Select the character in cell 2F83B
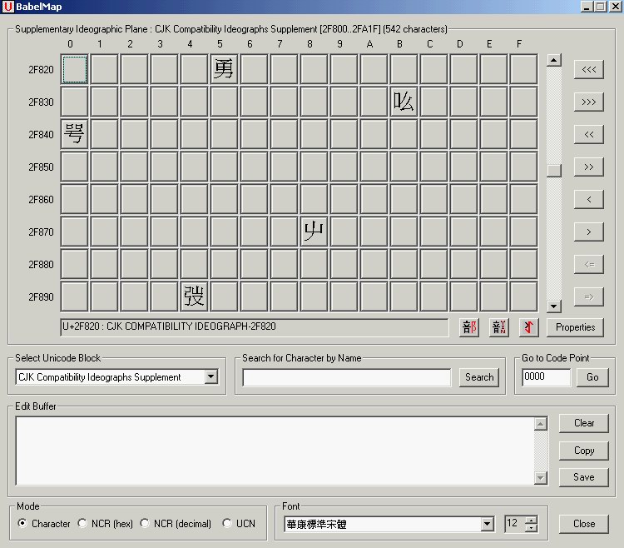 coord(404,102)
